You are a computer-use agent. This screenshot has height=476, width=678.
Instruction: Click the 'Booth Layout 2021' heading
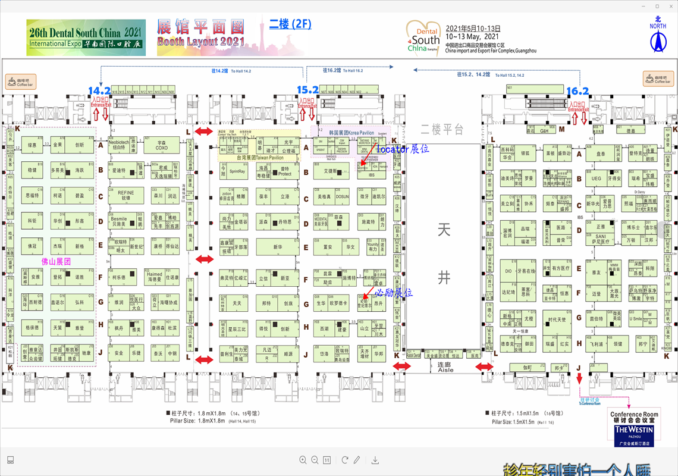201,42
